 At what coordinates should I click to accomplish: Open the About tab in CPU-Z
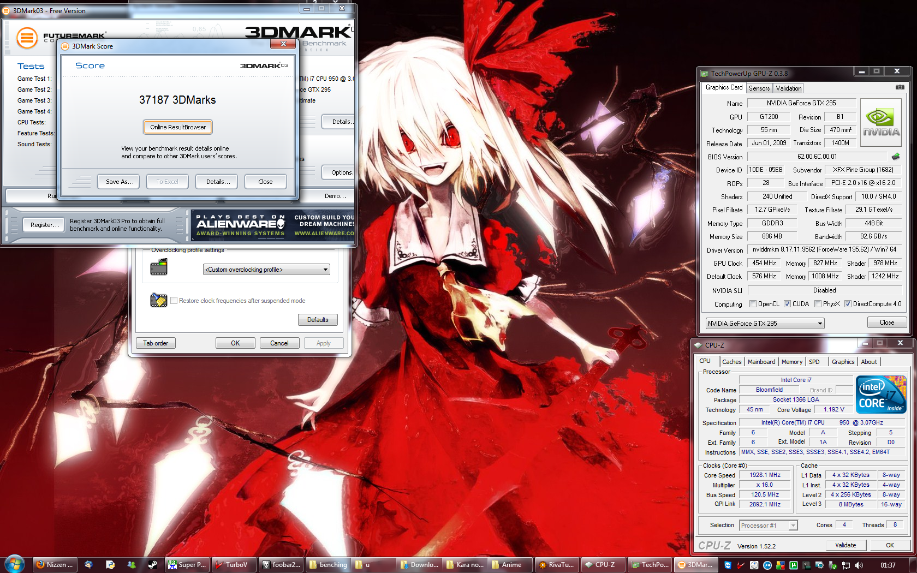pos(869,362)
